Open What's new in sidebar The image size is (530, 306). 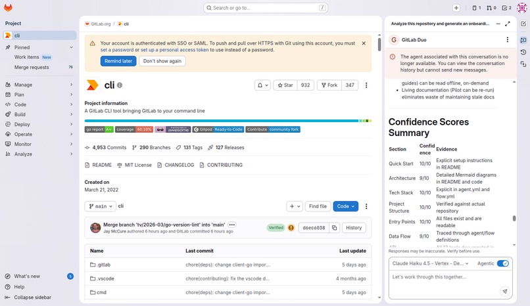coord(39,276)
